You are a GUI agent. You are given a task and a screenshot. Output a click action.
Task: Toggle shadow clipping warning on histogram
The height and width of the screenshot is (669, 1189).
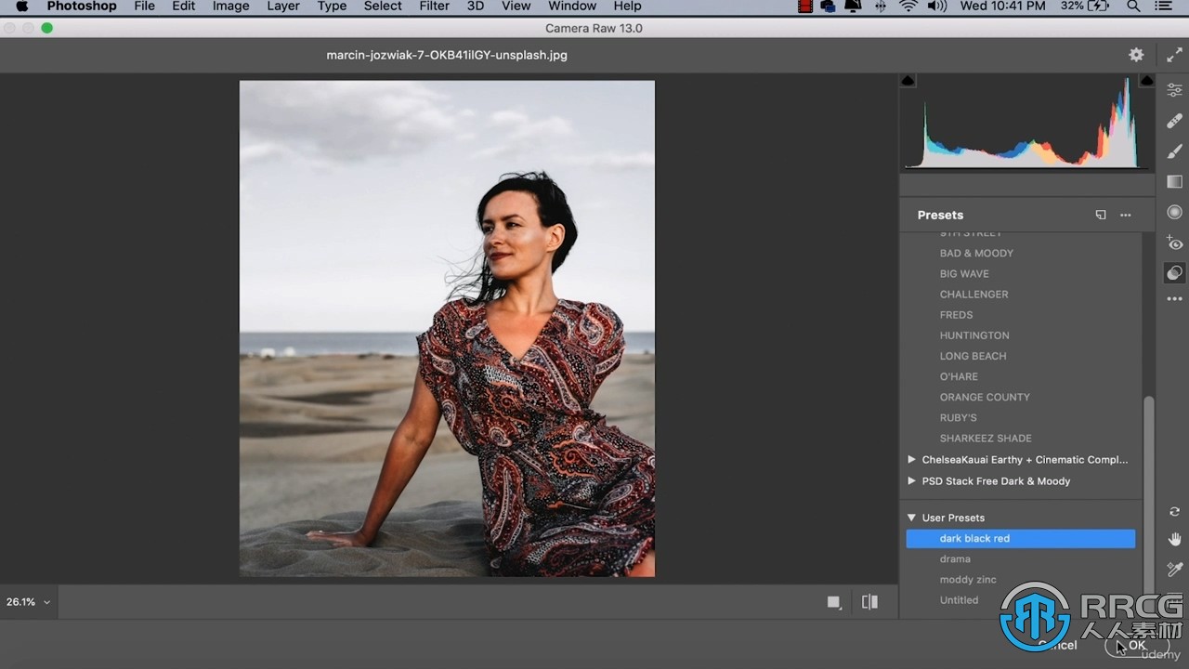coord(908,81)
